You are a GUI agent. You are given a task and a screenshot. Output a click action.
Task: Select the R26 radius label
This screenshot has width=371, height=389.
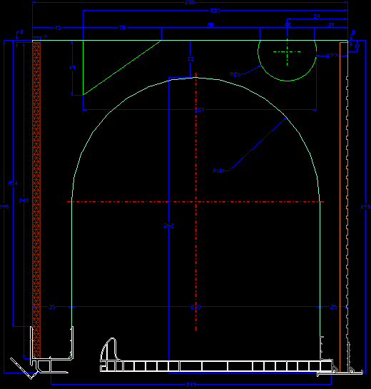(x=235, y=74)
